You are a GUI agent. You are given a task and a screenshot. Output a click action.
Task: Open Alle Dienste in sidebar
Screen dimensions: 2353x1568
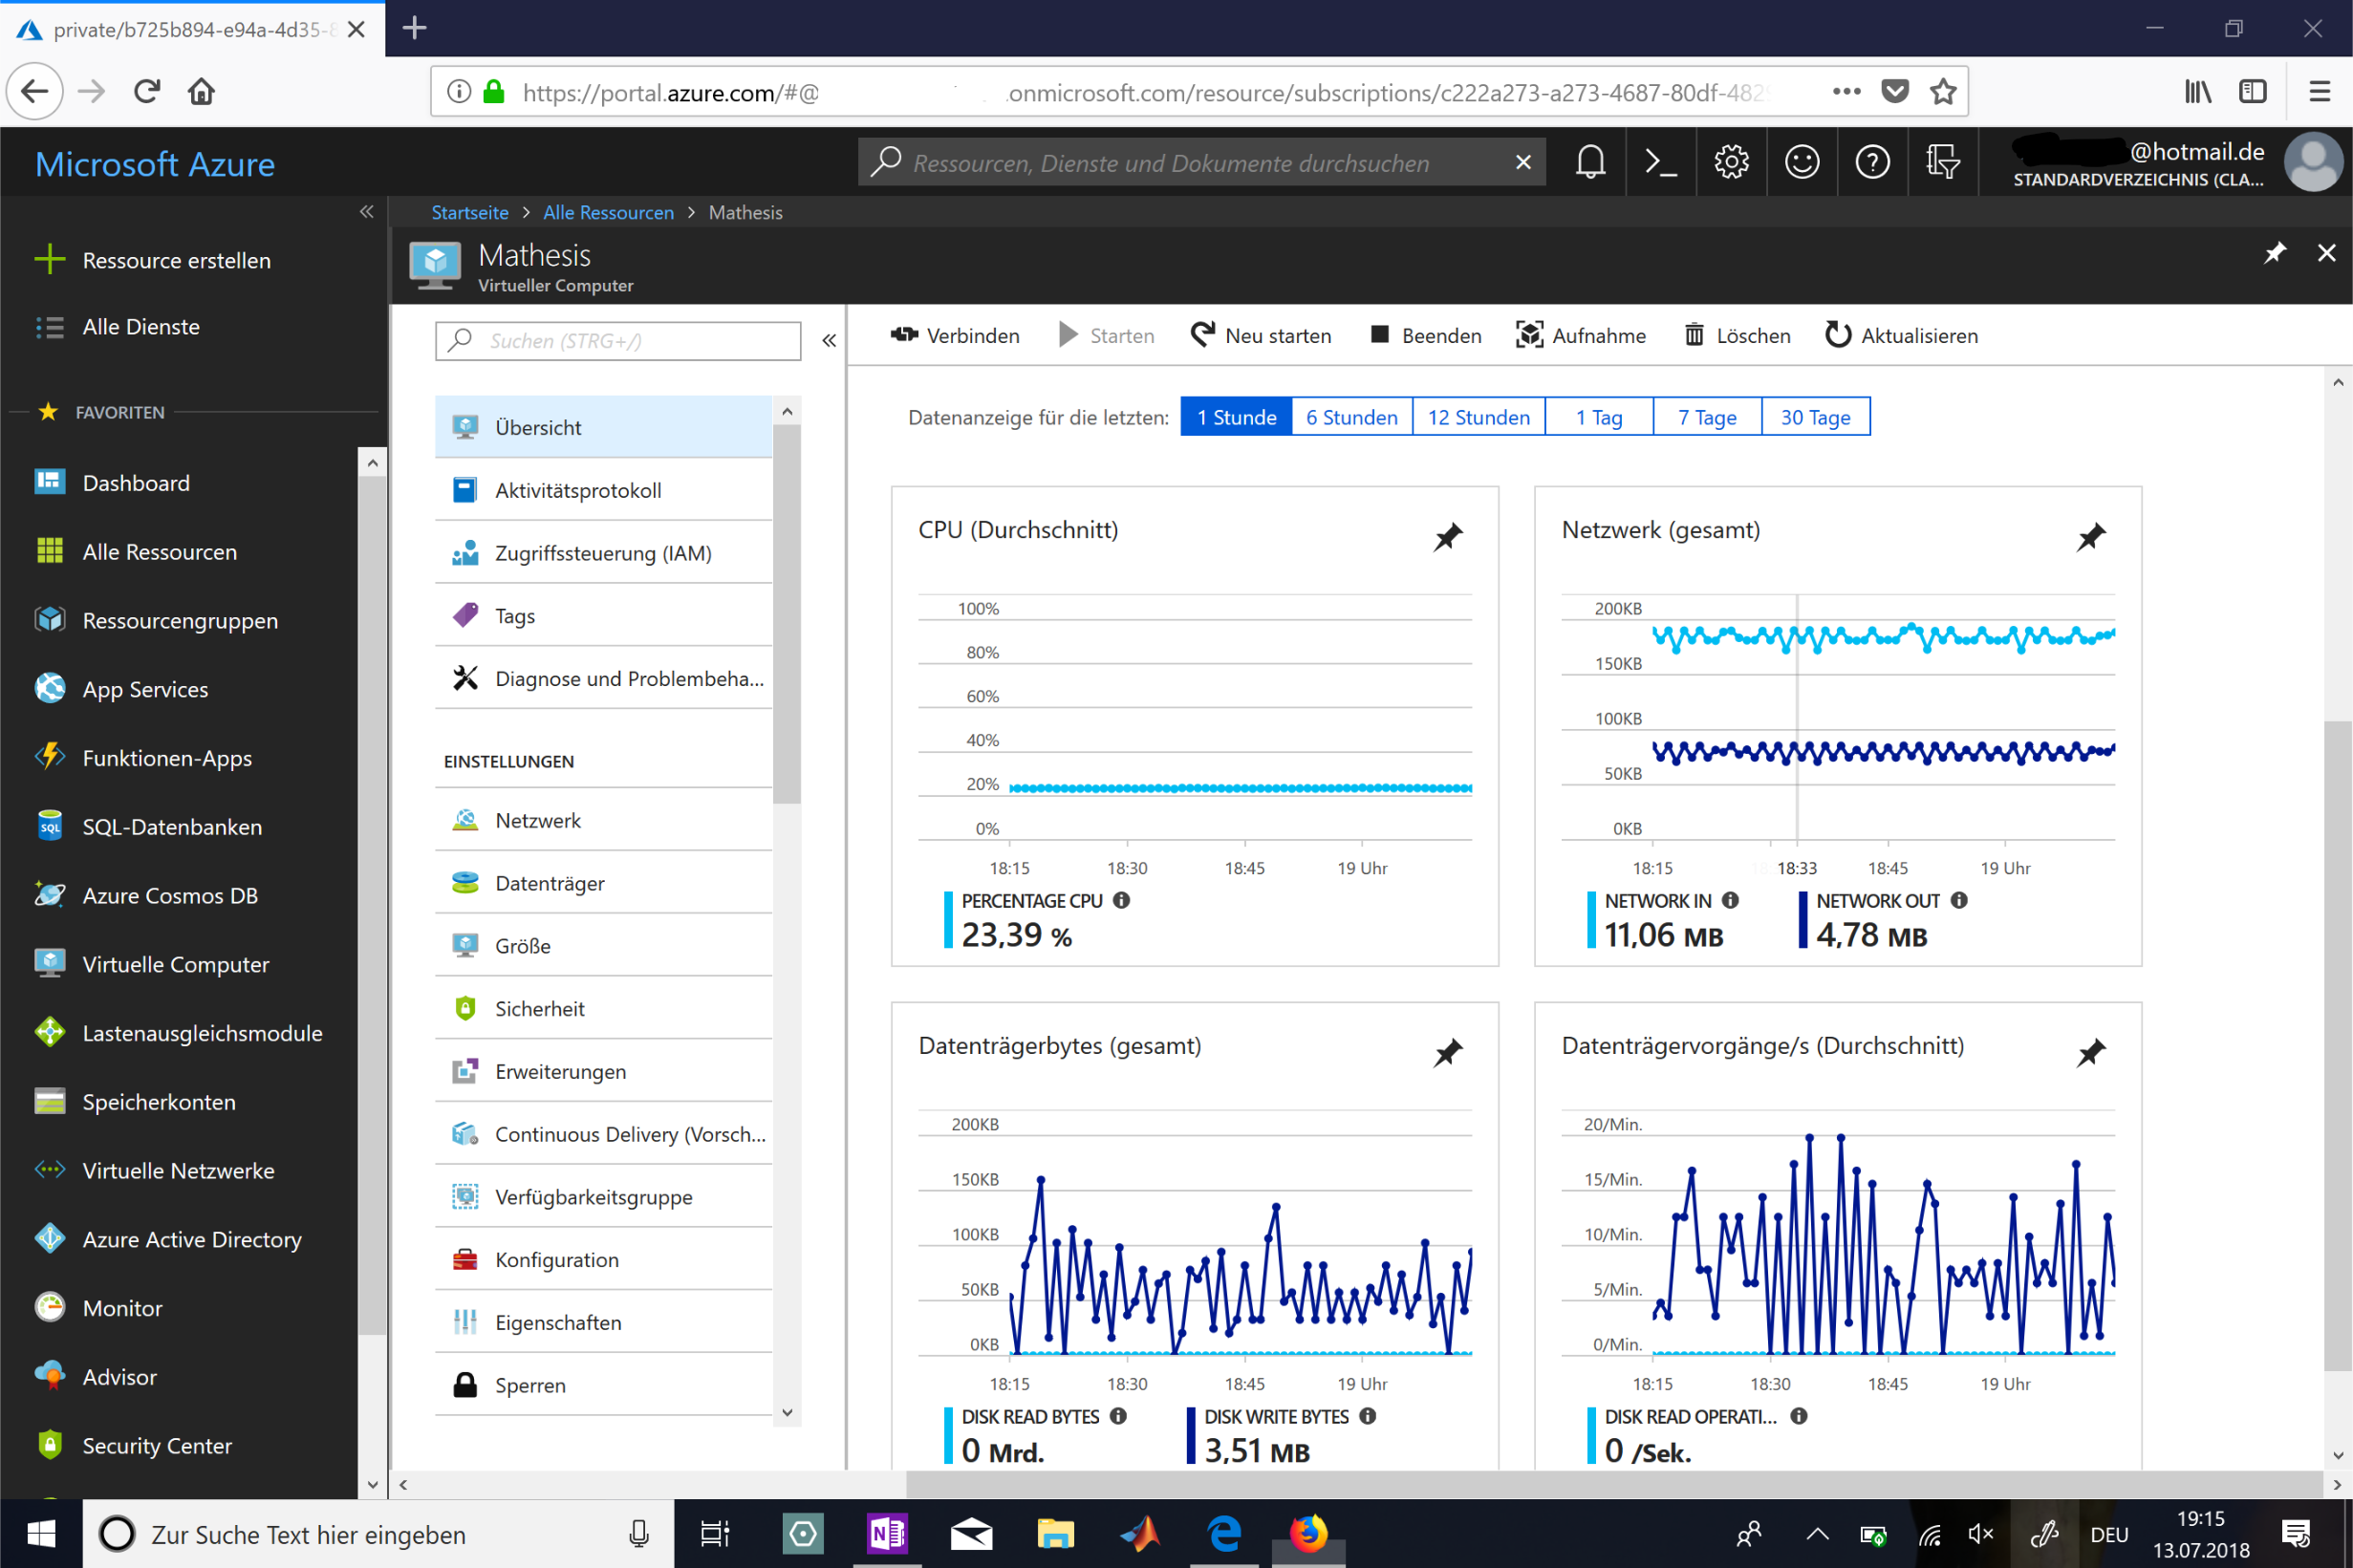coord(141,327)
